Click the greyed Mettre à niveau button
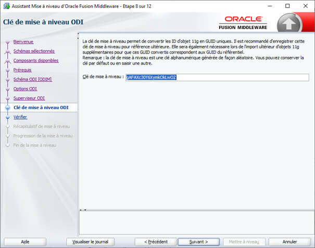The width and height of the screenshot is (315, 248). click(x=244, y=242)
